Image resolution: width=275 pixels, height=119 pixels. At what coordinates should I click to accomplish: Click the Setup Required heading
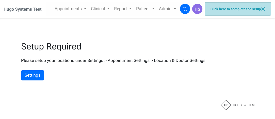(51, 46)
